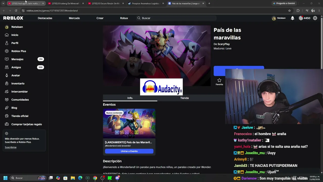Click the Blog icon in the sidebar

(7, 108)
